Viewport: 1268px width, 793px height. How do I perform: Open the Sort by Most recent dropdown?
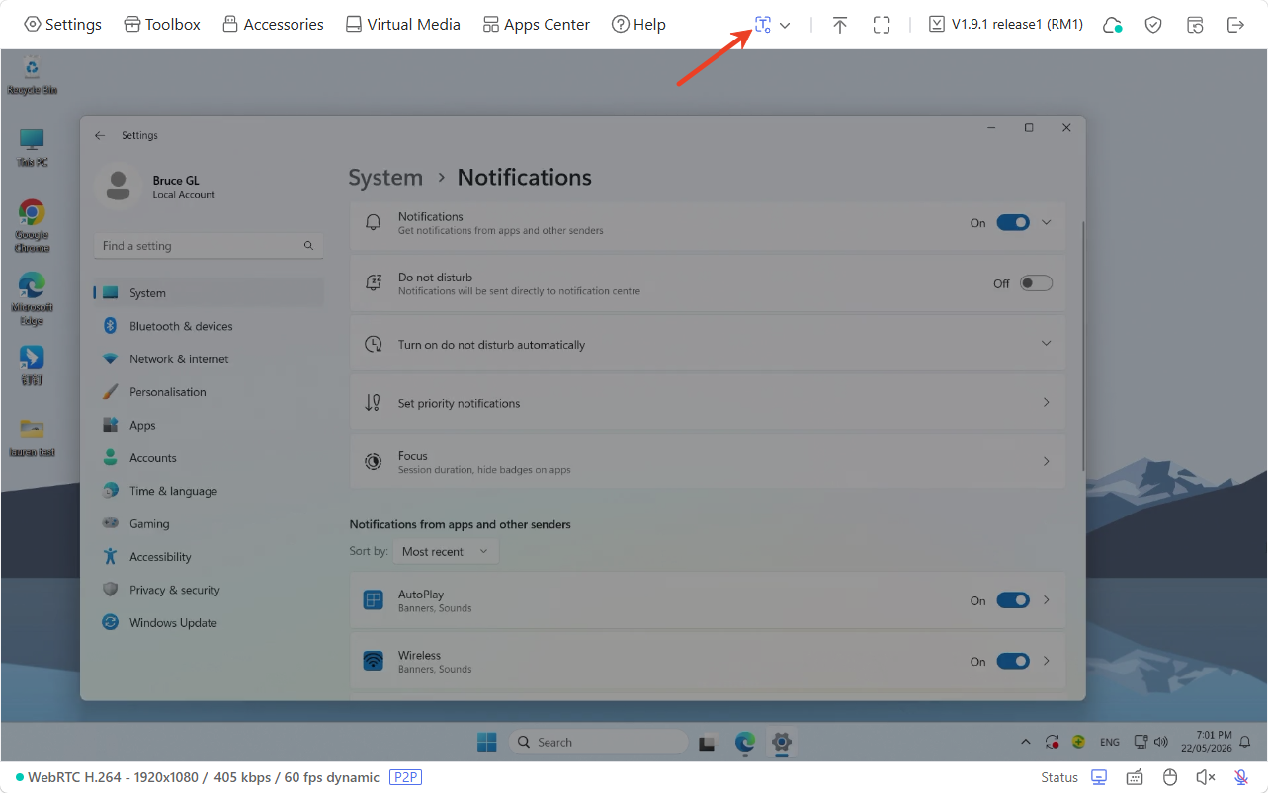446,551
